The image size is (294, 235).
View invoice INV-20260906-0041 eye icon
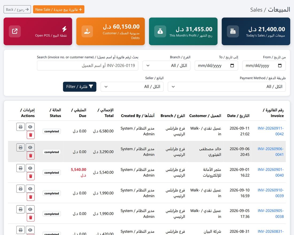click(30, 147)
